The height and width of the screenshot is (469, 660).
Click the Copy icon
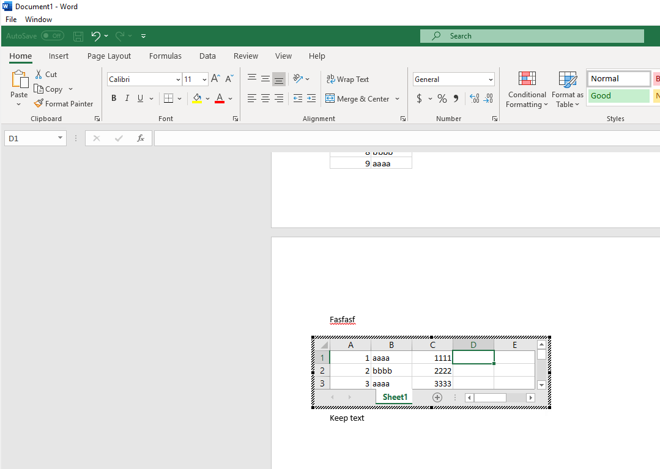coord(39,89)
